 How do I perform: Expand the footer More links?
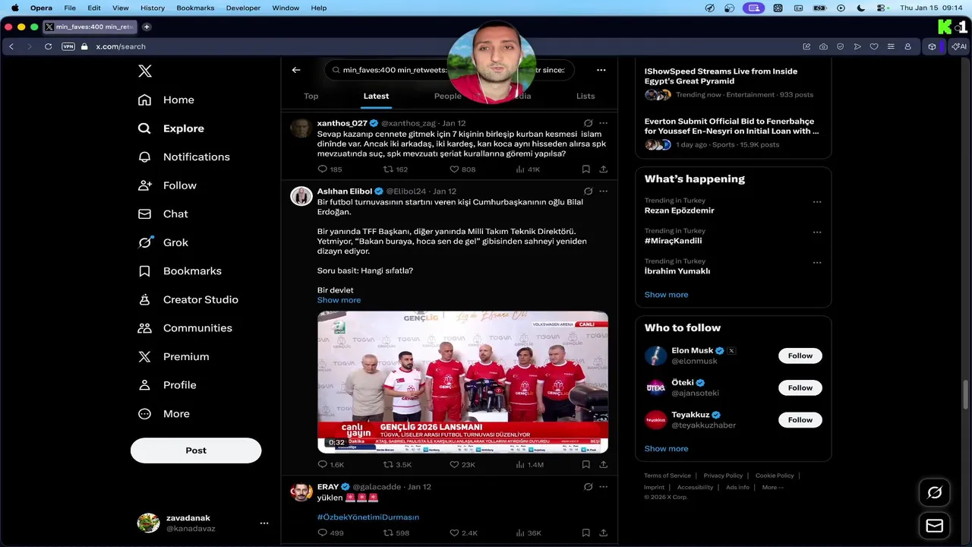pyautogui.click(x=772, y=487)
